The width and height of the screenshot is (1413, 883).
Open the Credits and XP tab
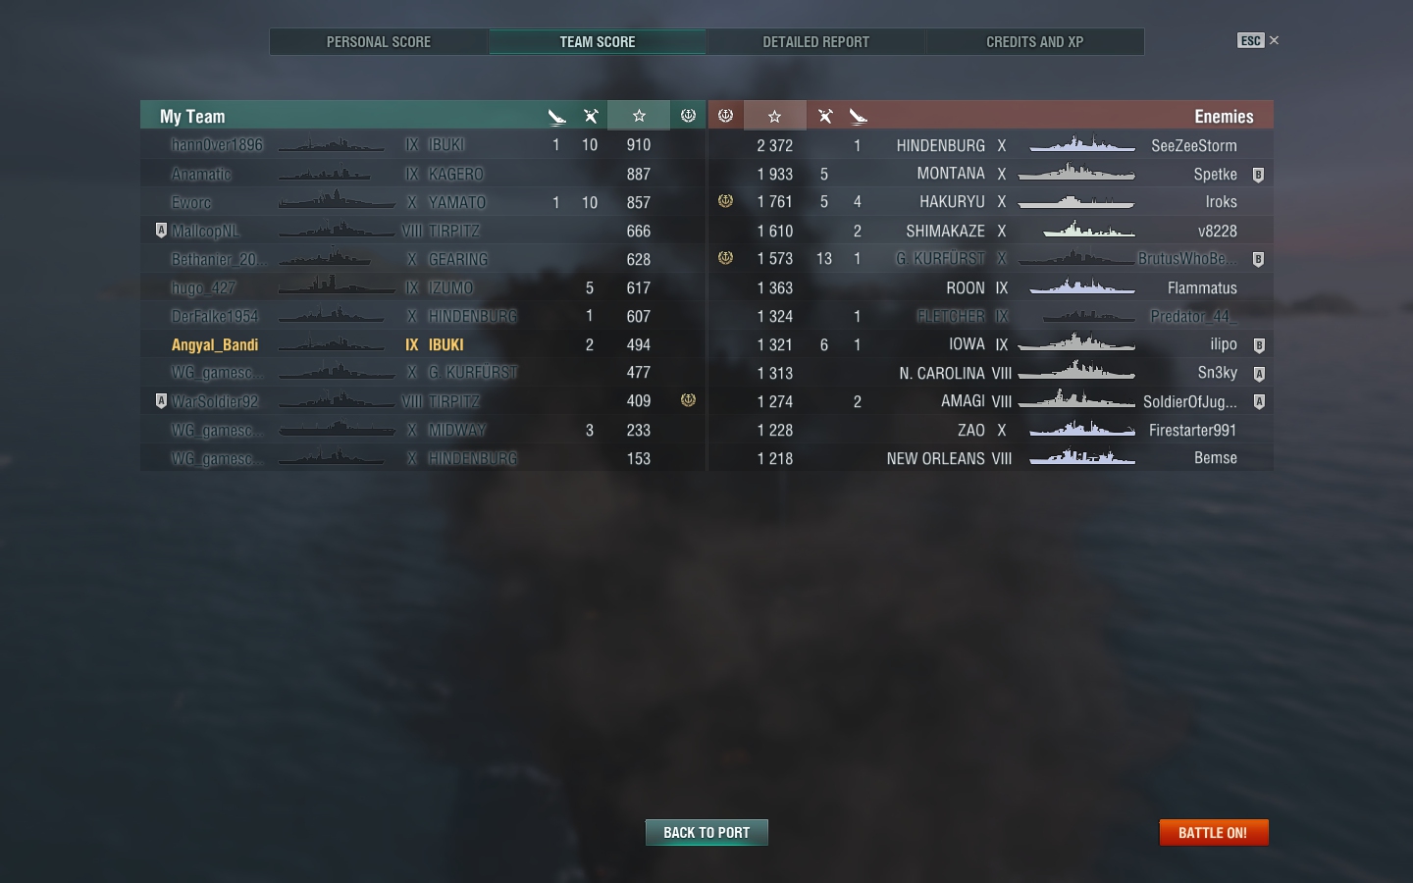(x=1035, y=41)
